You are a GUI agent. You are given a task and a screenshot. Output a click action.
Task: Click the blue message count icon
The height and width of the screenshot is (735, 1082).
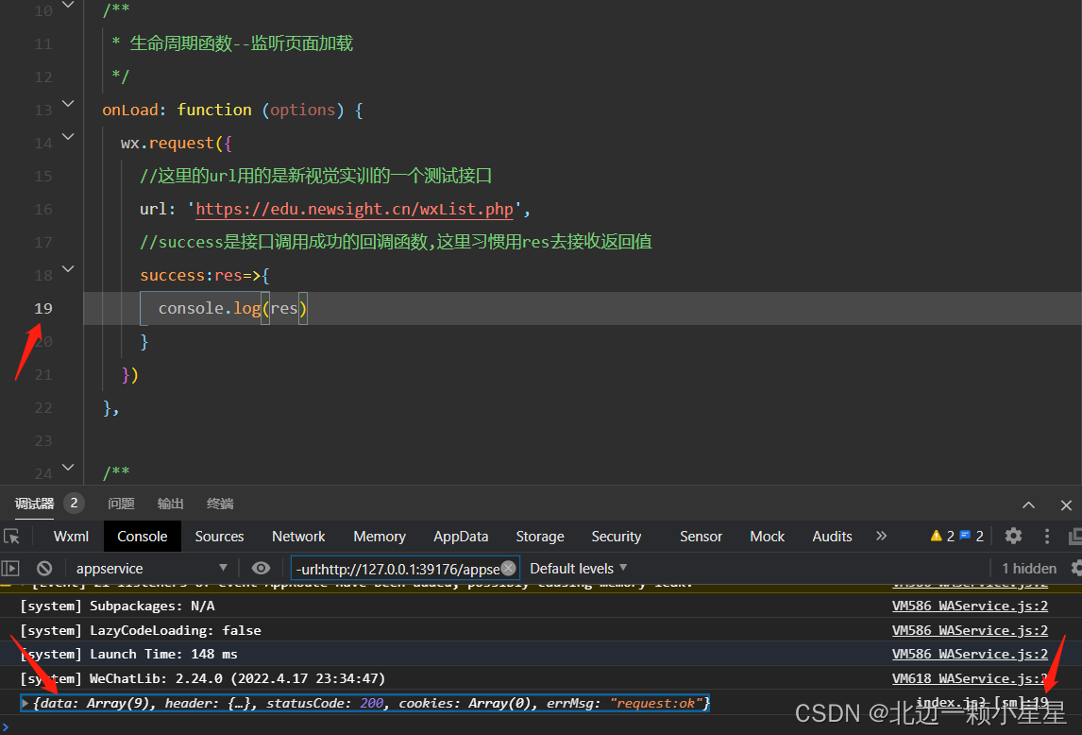point(965,536)
